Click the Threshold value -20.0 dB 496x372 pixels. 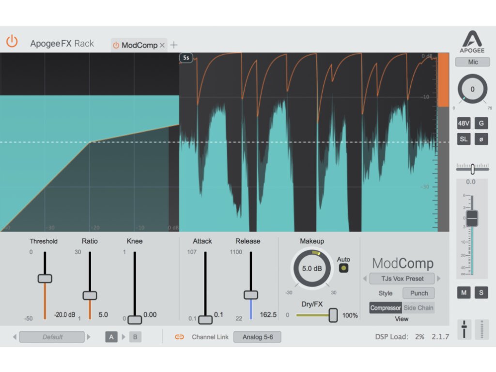point(64,315)
